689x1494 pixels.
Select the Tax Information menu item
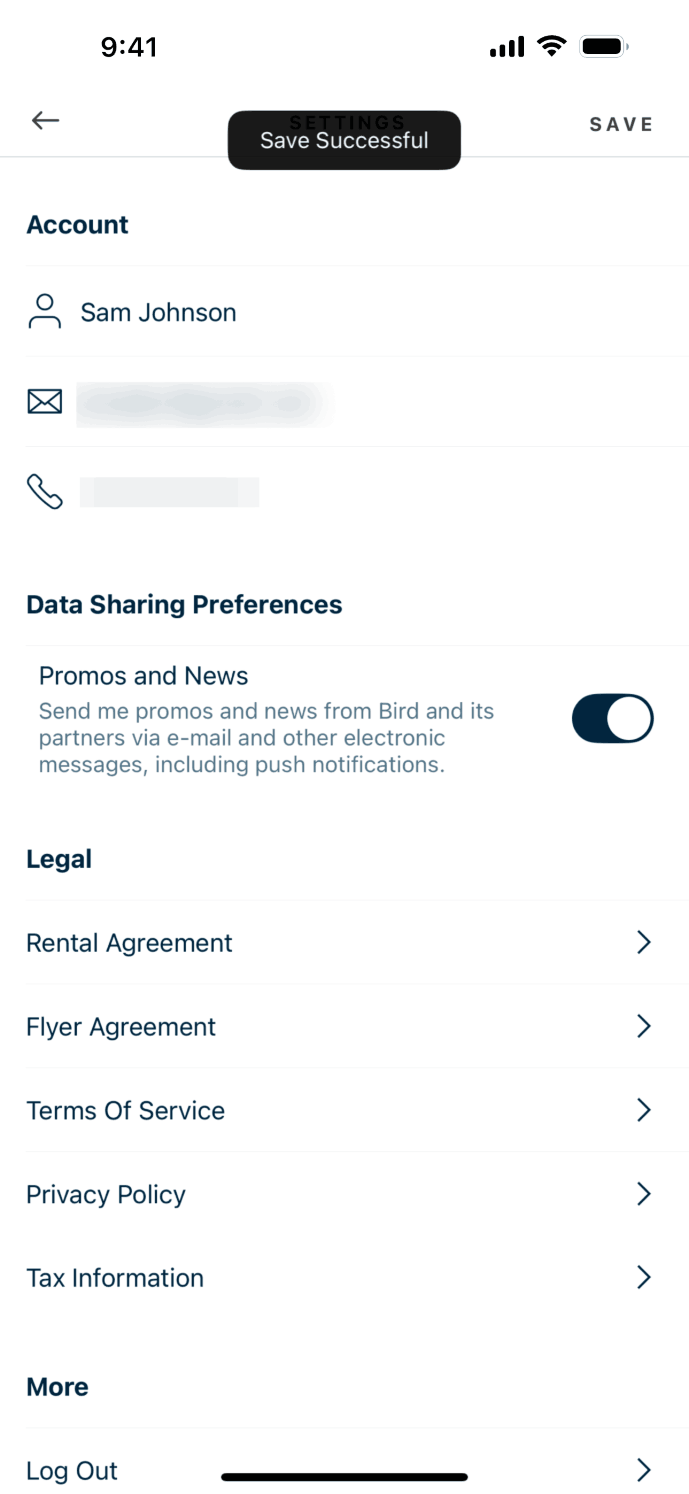click(115, 1278)
